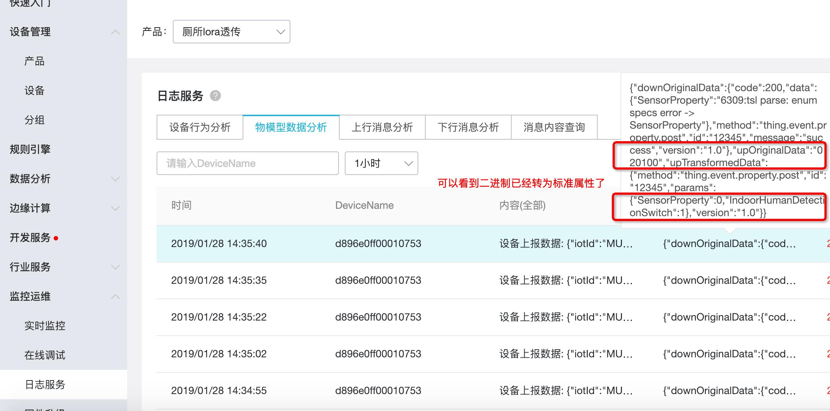Open the 在线调试 page
The width and height of the screenshot is (830, 411).
pos(45,355)
